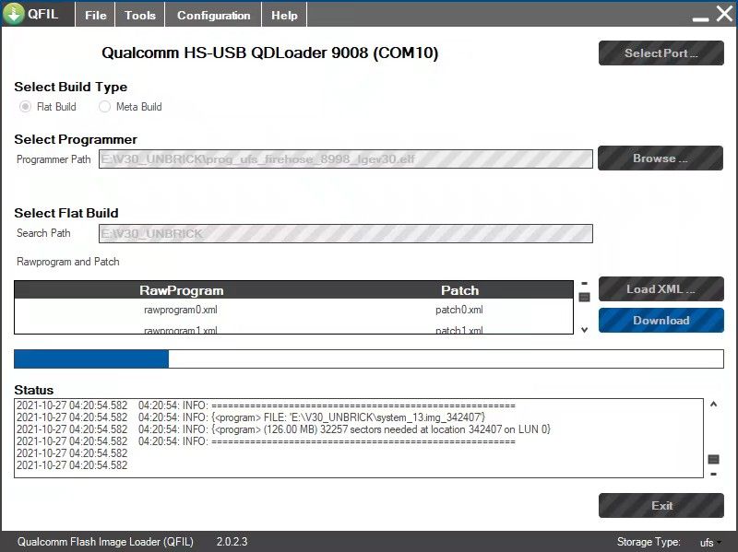This screenshot has height=552, width=738.
Task: Click the Exit button
Action: coord(661,505)
